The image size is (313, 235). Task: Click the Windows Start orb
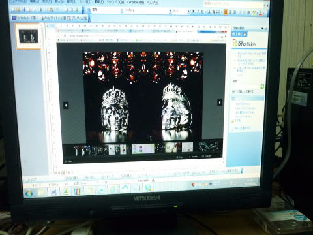click(29, 193)
